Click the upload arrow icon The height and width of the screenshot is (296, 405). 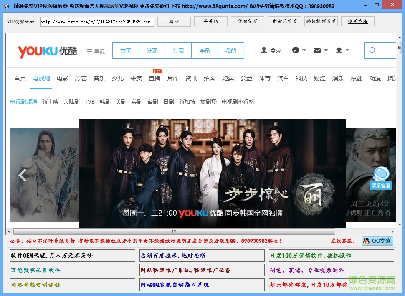(x=340, y=50)
